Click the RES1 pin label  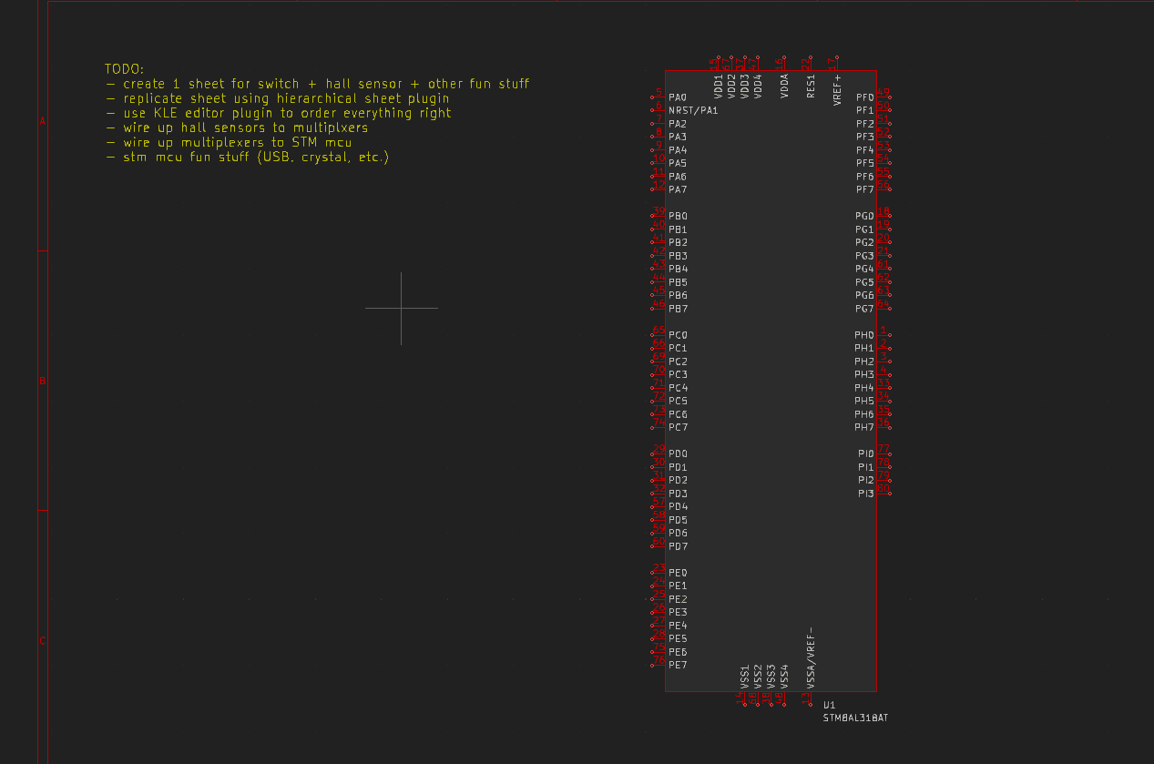pyautogui.click(x=811, y=87)
